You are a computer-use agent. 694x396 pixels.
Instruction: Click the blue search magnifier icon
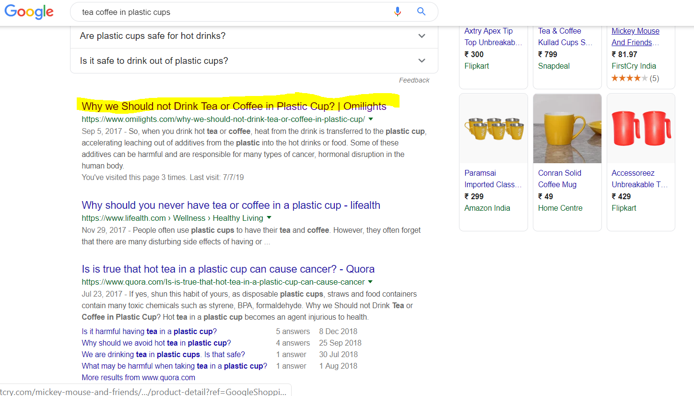[421, 12]
